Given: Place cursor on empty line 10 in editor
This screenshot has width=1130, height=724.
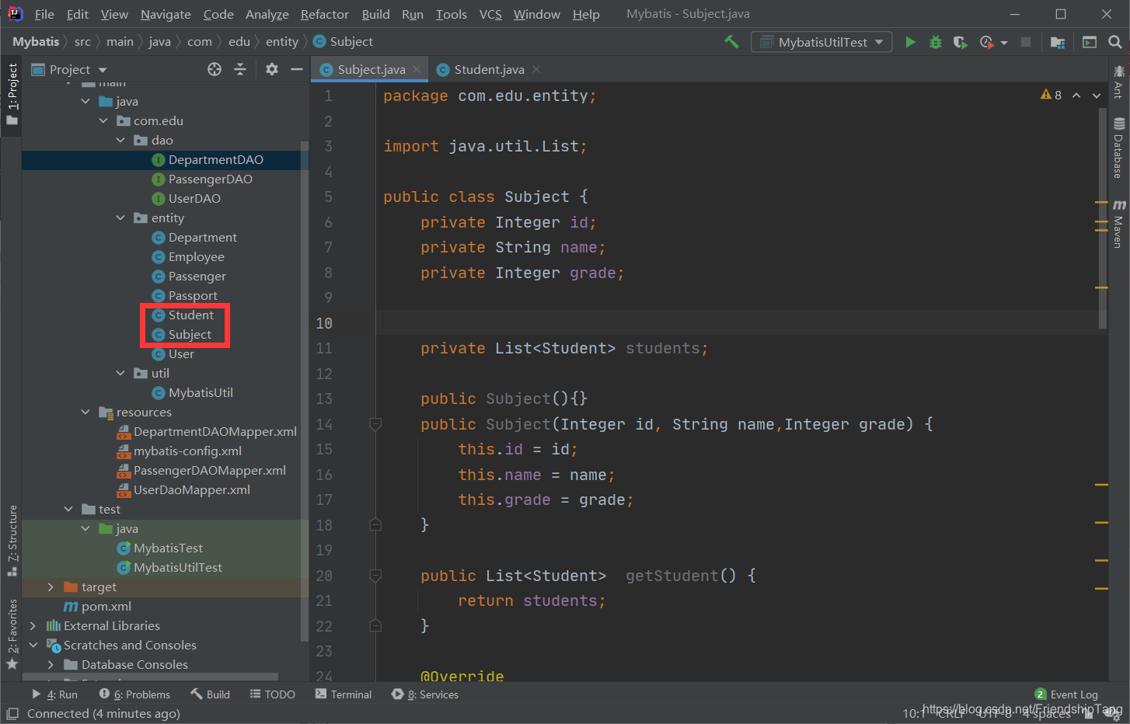Looking at the screenshot, I should (738, 323).
